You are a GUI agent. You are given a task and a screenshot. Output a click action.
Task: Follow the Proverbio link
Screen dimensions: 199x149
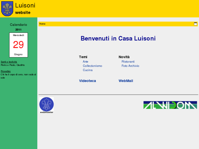pyautogui.click(x=5, y=71)
